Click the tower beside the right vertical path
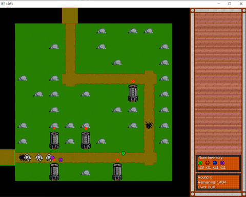This screenshot has width=246, height=197. pos(133,93)
